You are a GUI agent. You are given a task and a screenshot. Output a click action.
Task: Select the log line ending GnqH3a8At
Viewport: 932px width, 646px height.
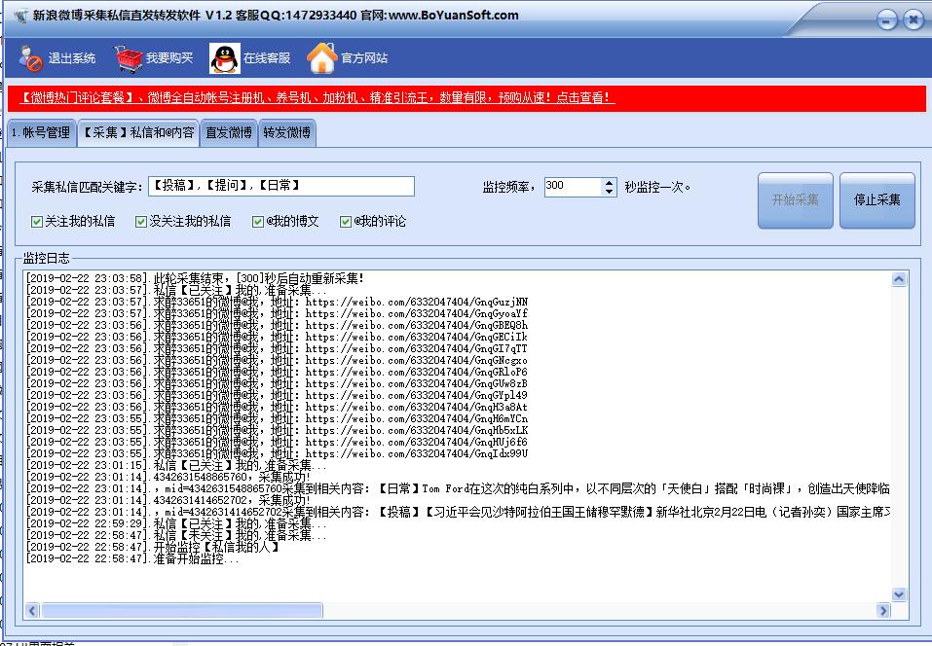coord(277,407)
